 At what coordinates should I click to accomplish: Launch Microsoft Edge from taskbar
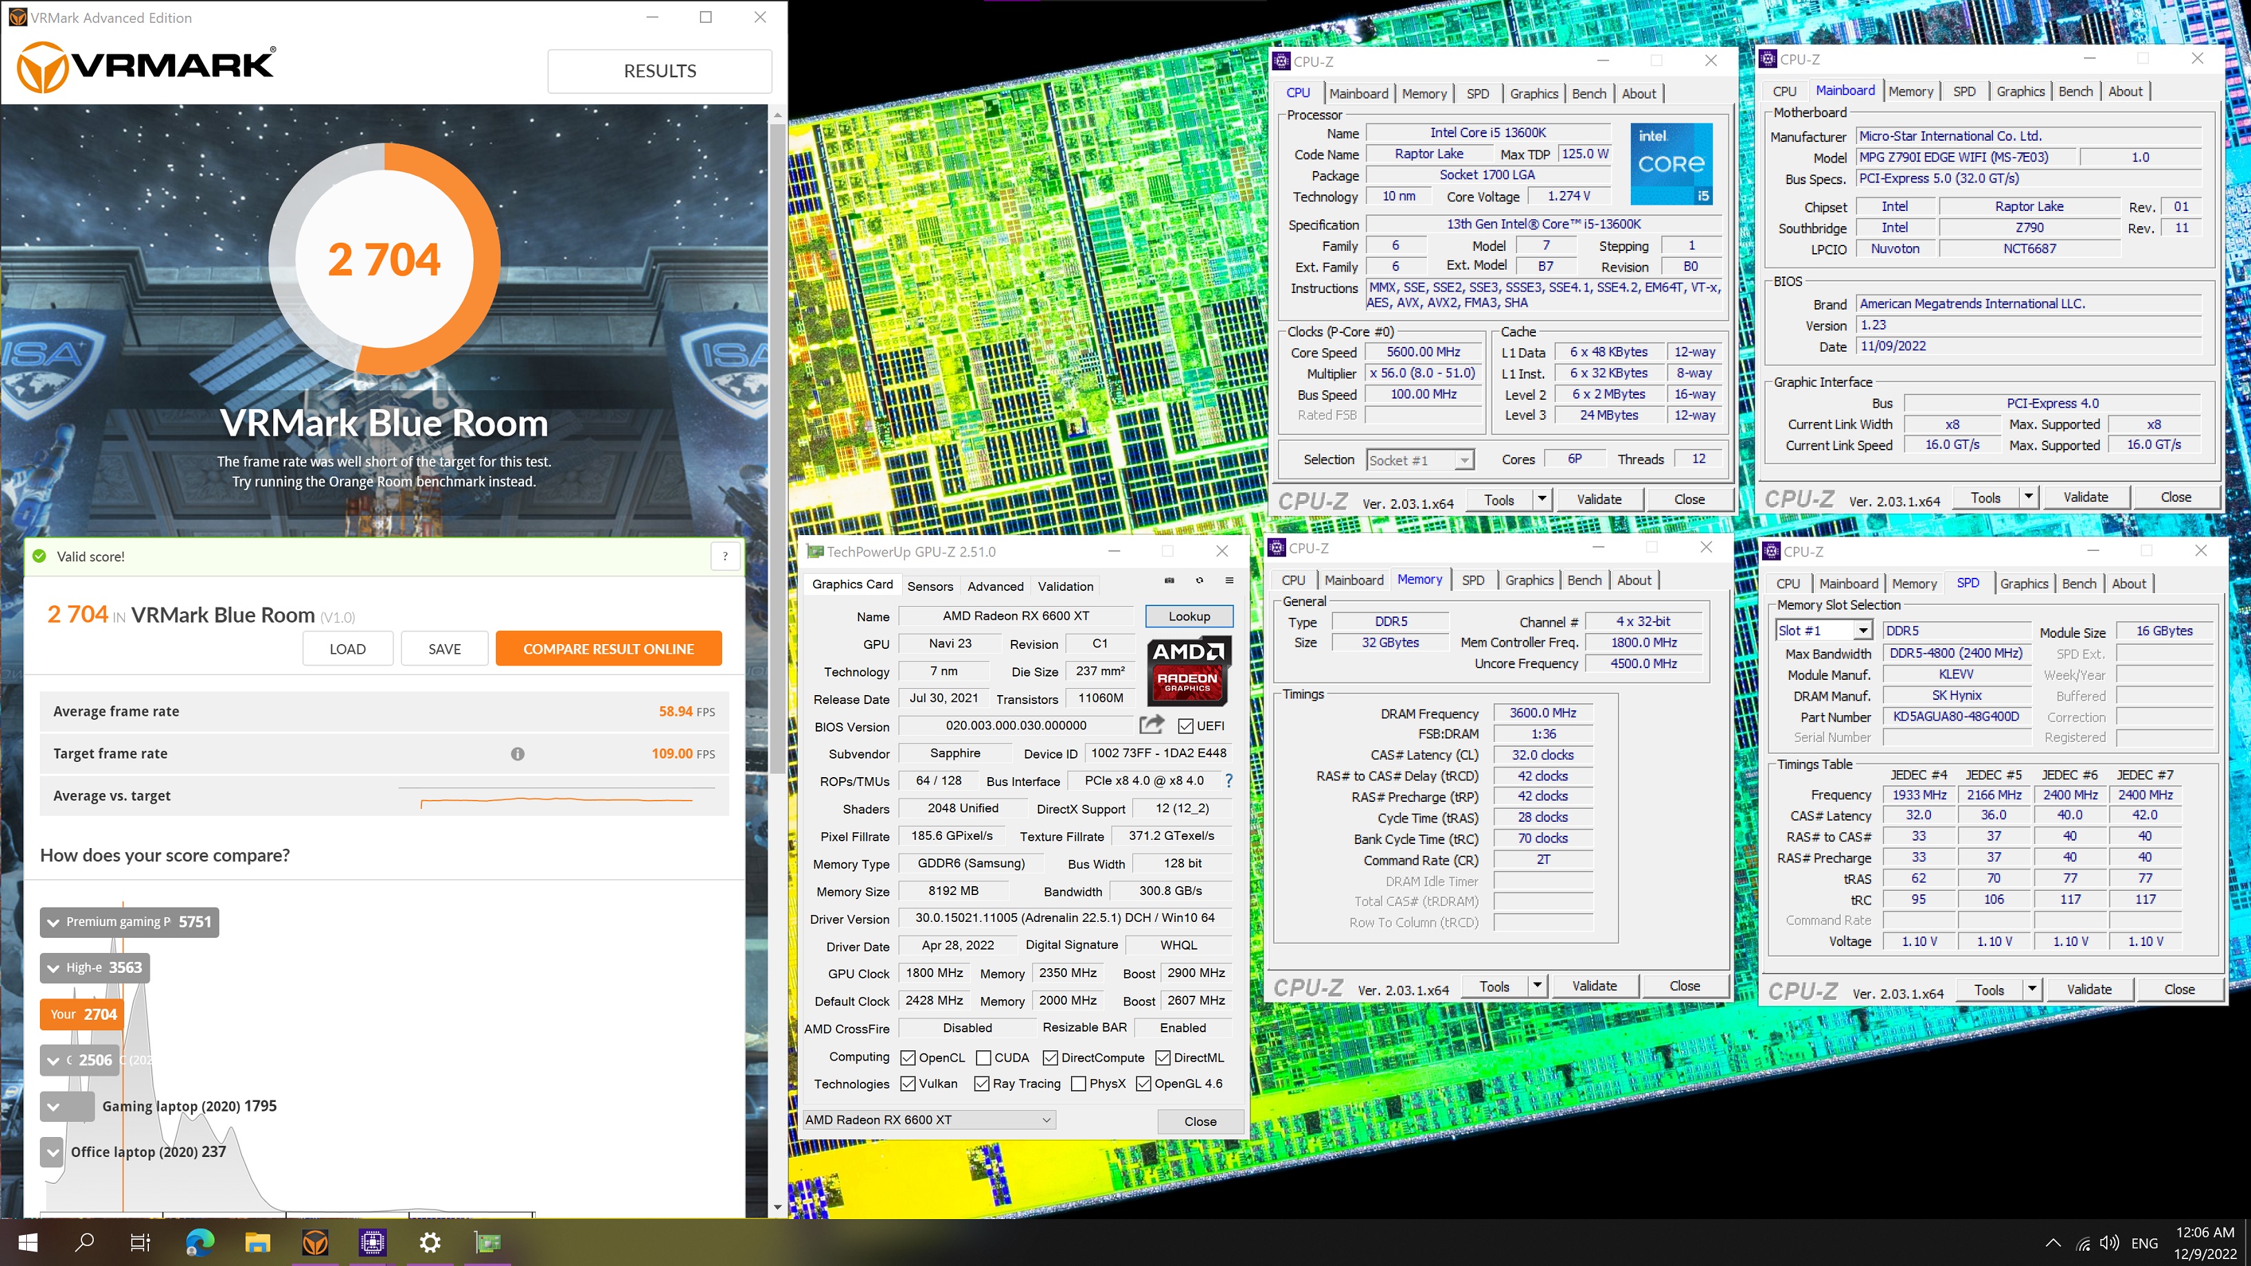tap(200, 1243)
